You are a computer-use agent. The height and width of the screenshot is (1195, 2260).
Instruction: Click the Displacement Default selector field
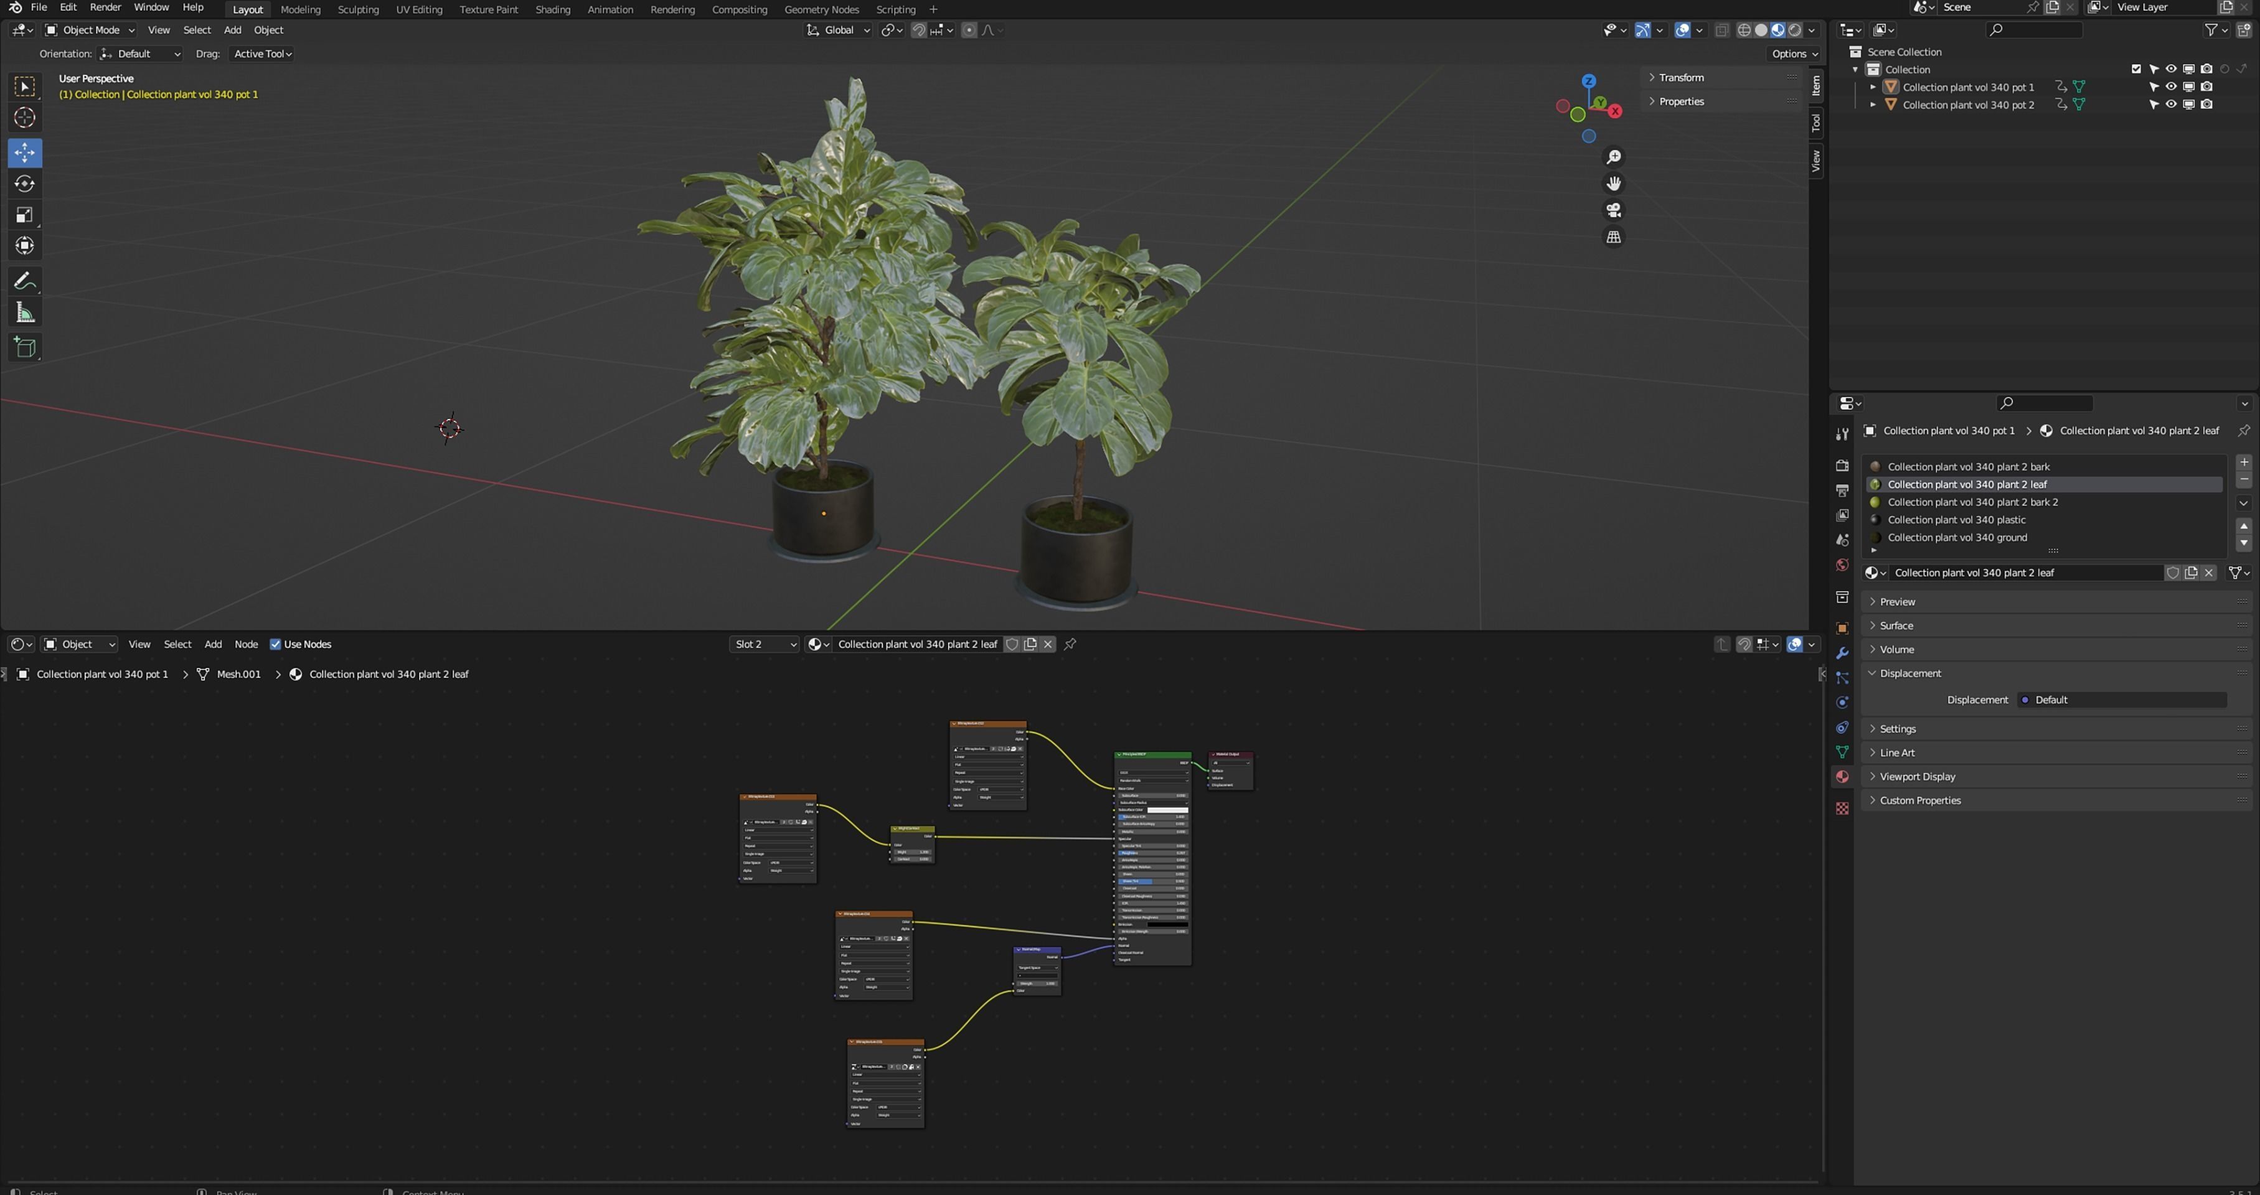[x=2122, y=700]
